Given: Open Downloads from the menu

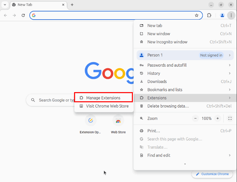Looking at the screenshot, I should coord(185,82).
